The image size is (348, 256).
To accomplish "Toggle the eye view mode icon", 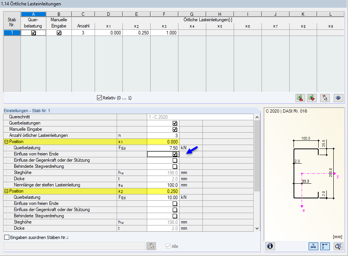I will [x=338, y=98].
